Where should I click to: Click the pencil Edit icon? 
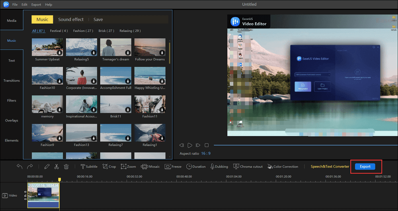[47, 166]
